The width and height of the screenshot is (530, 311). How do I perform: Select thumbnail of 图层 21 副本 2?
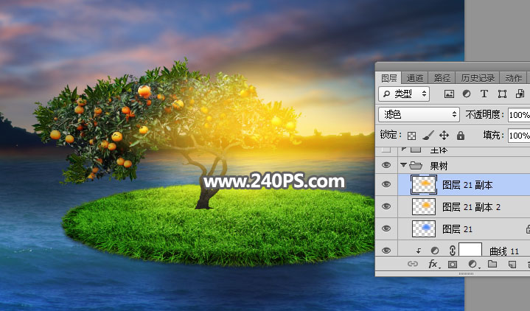(x=424, y=206)
